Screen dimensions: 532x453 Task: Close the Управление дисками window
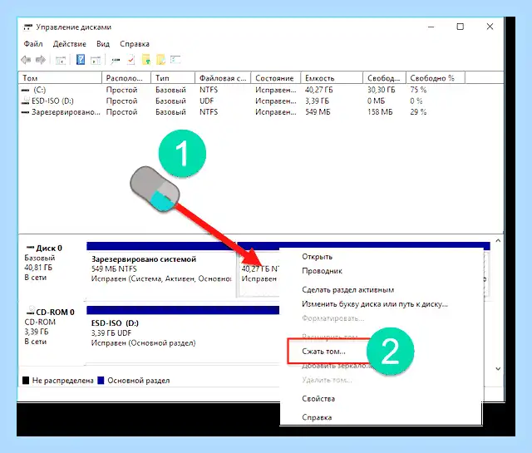(490, 27)
